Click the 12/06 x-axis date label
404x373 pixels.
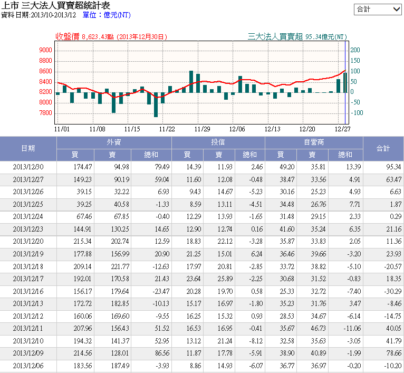coord(237,129)
